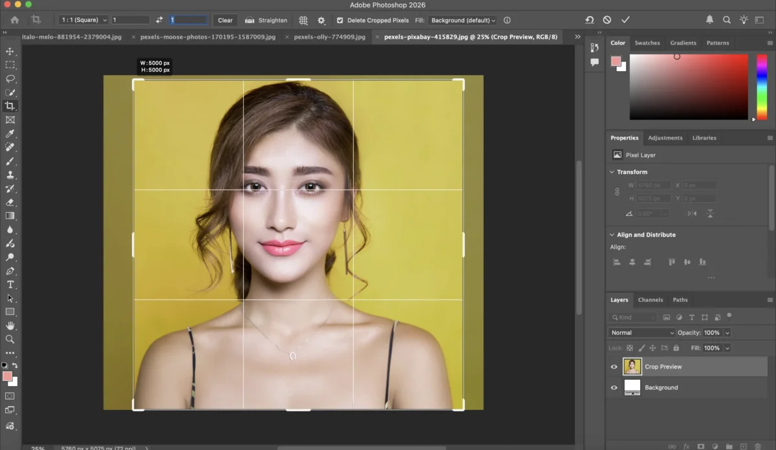Select the Brush tool
The image size is (776, 450).
10,162
